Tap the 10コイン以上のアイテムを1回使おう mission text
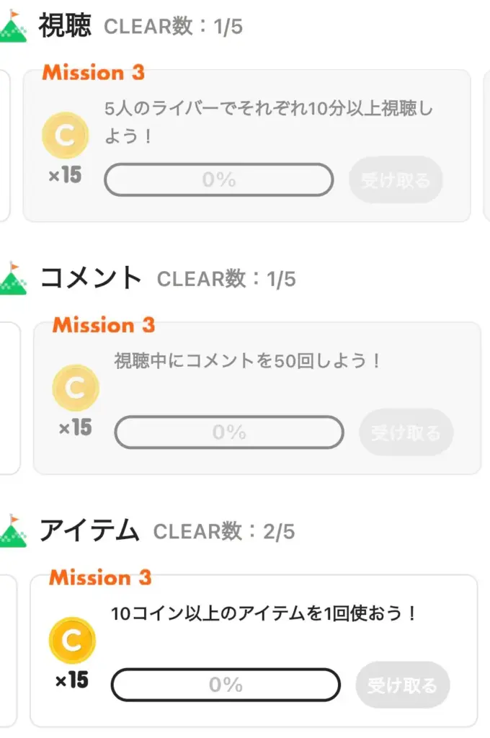This screenshot has height=738, width=490. tap(264, 613)
